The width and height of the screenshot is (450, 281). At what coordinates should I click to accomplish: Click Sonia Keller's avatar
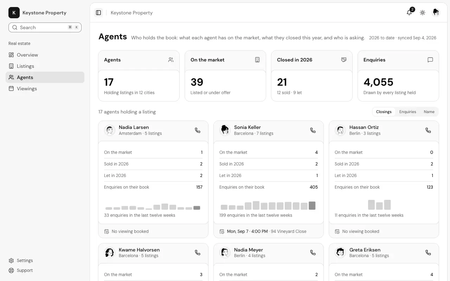click(x=225, y=130)
